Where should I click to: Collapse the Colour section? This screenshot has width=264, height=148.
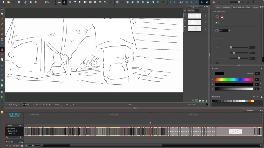pyautogui.click(x=212, y=68)
